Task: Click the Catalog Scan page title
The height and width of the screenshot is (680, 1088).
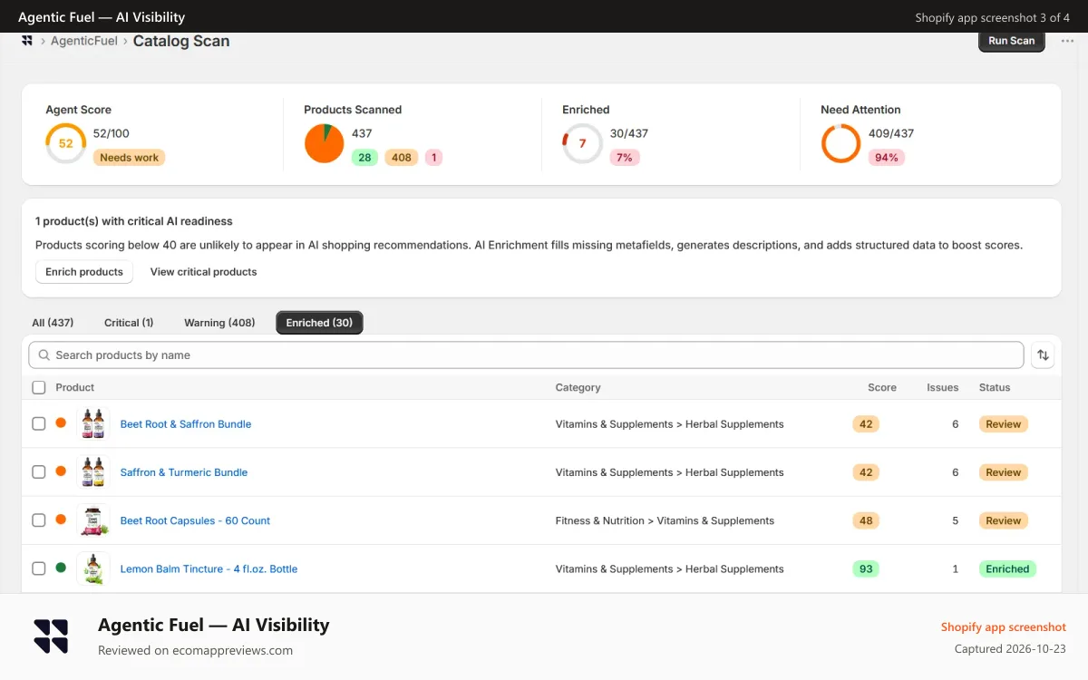Action: (181, 41)
